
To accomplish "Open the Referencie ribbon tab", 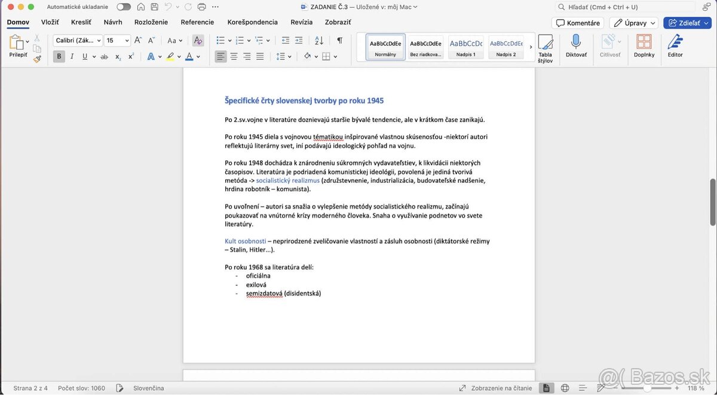I will coord(197,22).
